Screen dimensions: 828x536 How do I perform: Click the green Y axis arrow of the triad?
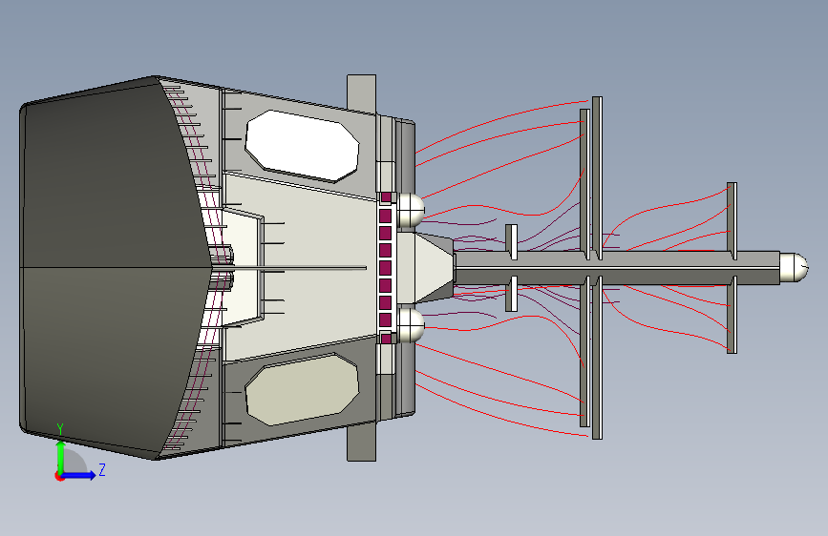click(x=60, y=456)
